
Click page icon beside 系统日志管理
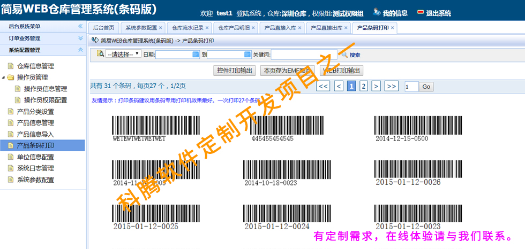11,168
